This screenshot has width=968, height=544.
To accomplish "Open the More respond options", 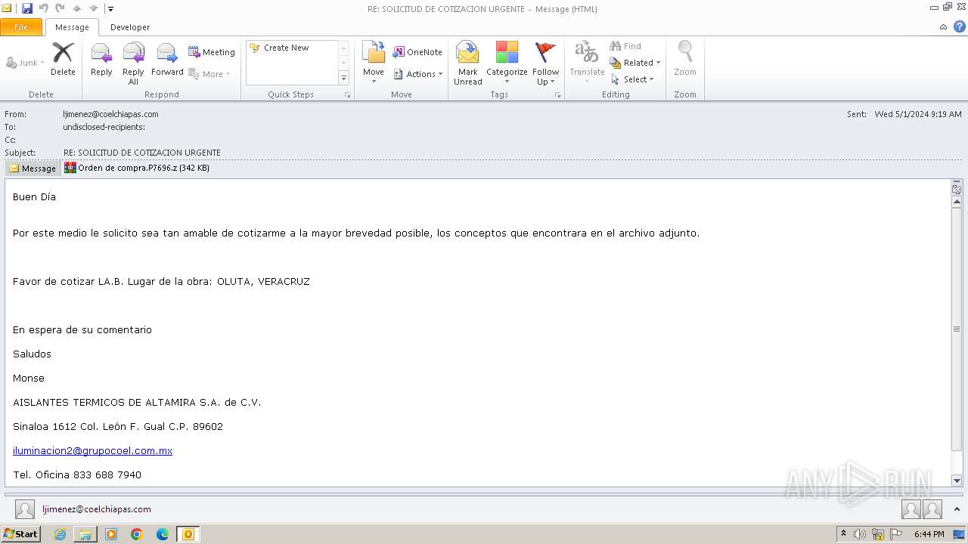I will tap(209, 74).
